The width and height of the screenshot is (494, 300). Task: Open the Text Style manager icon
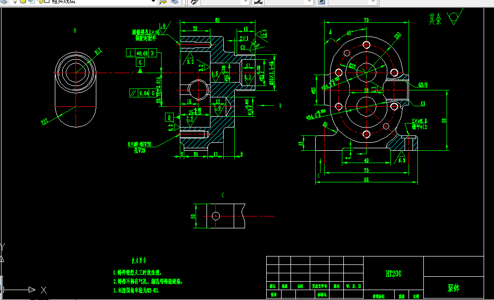(194, 1)
